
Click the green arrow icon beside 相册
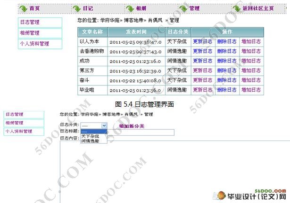click(130, 8)
